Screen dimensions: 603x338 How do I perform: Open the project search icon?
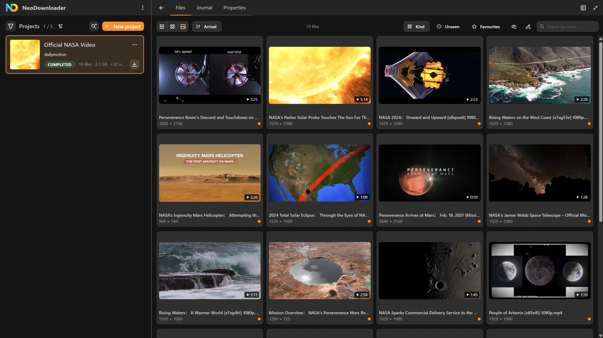(94, 26)
